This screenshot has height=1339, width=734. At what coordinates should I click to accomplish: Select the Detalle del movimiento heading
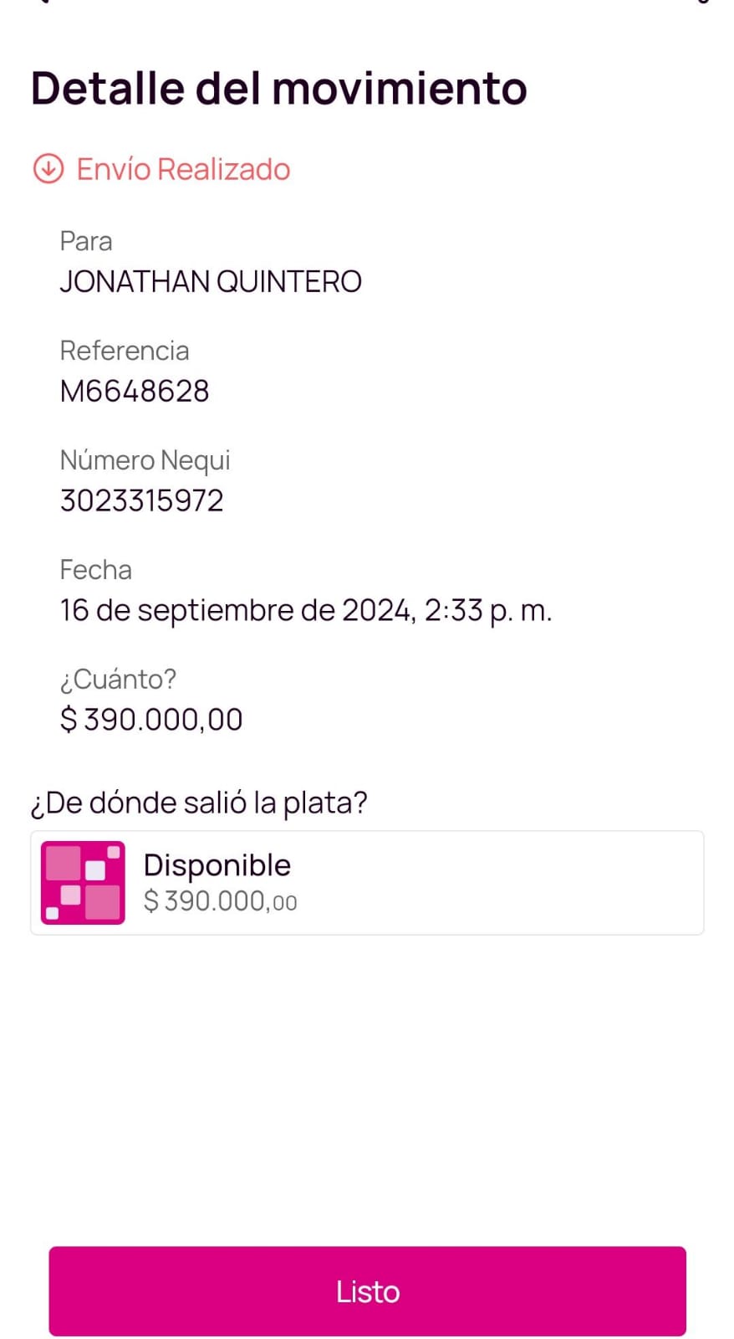point(278,88)
